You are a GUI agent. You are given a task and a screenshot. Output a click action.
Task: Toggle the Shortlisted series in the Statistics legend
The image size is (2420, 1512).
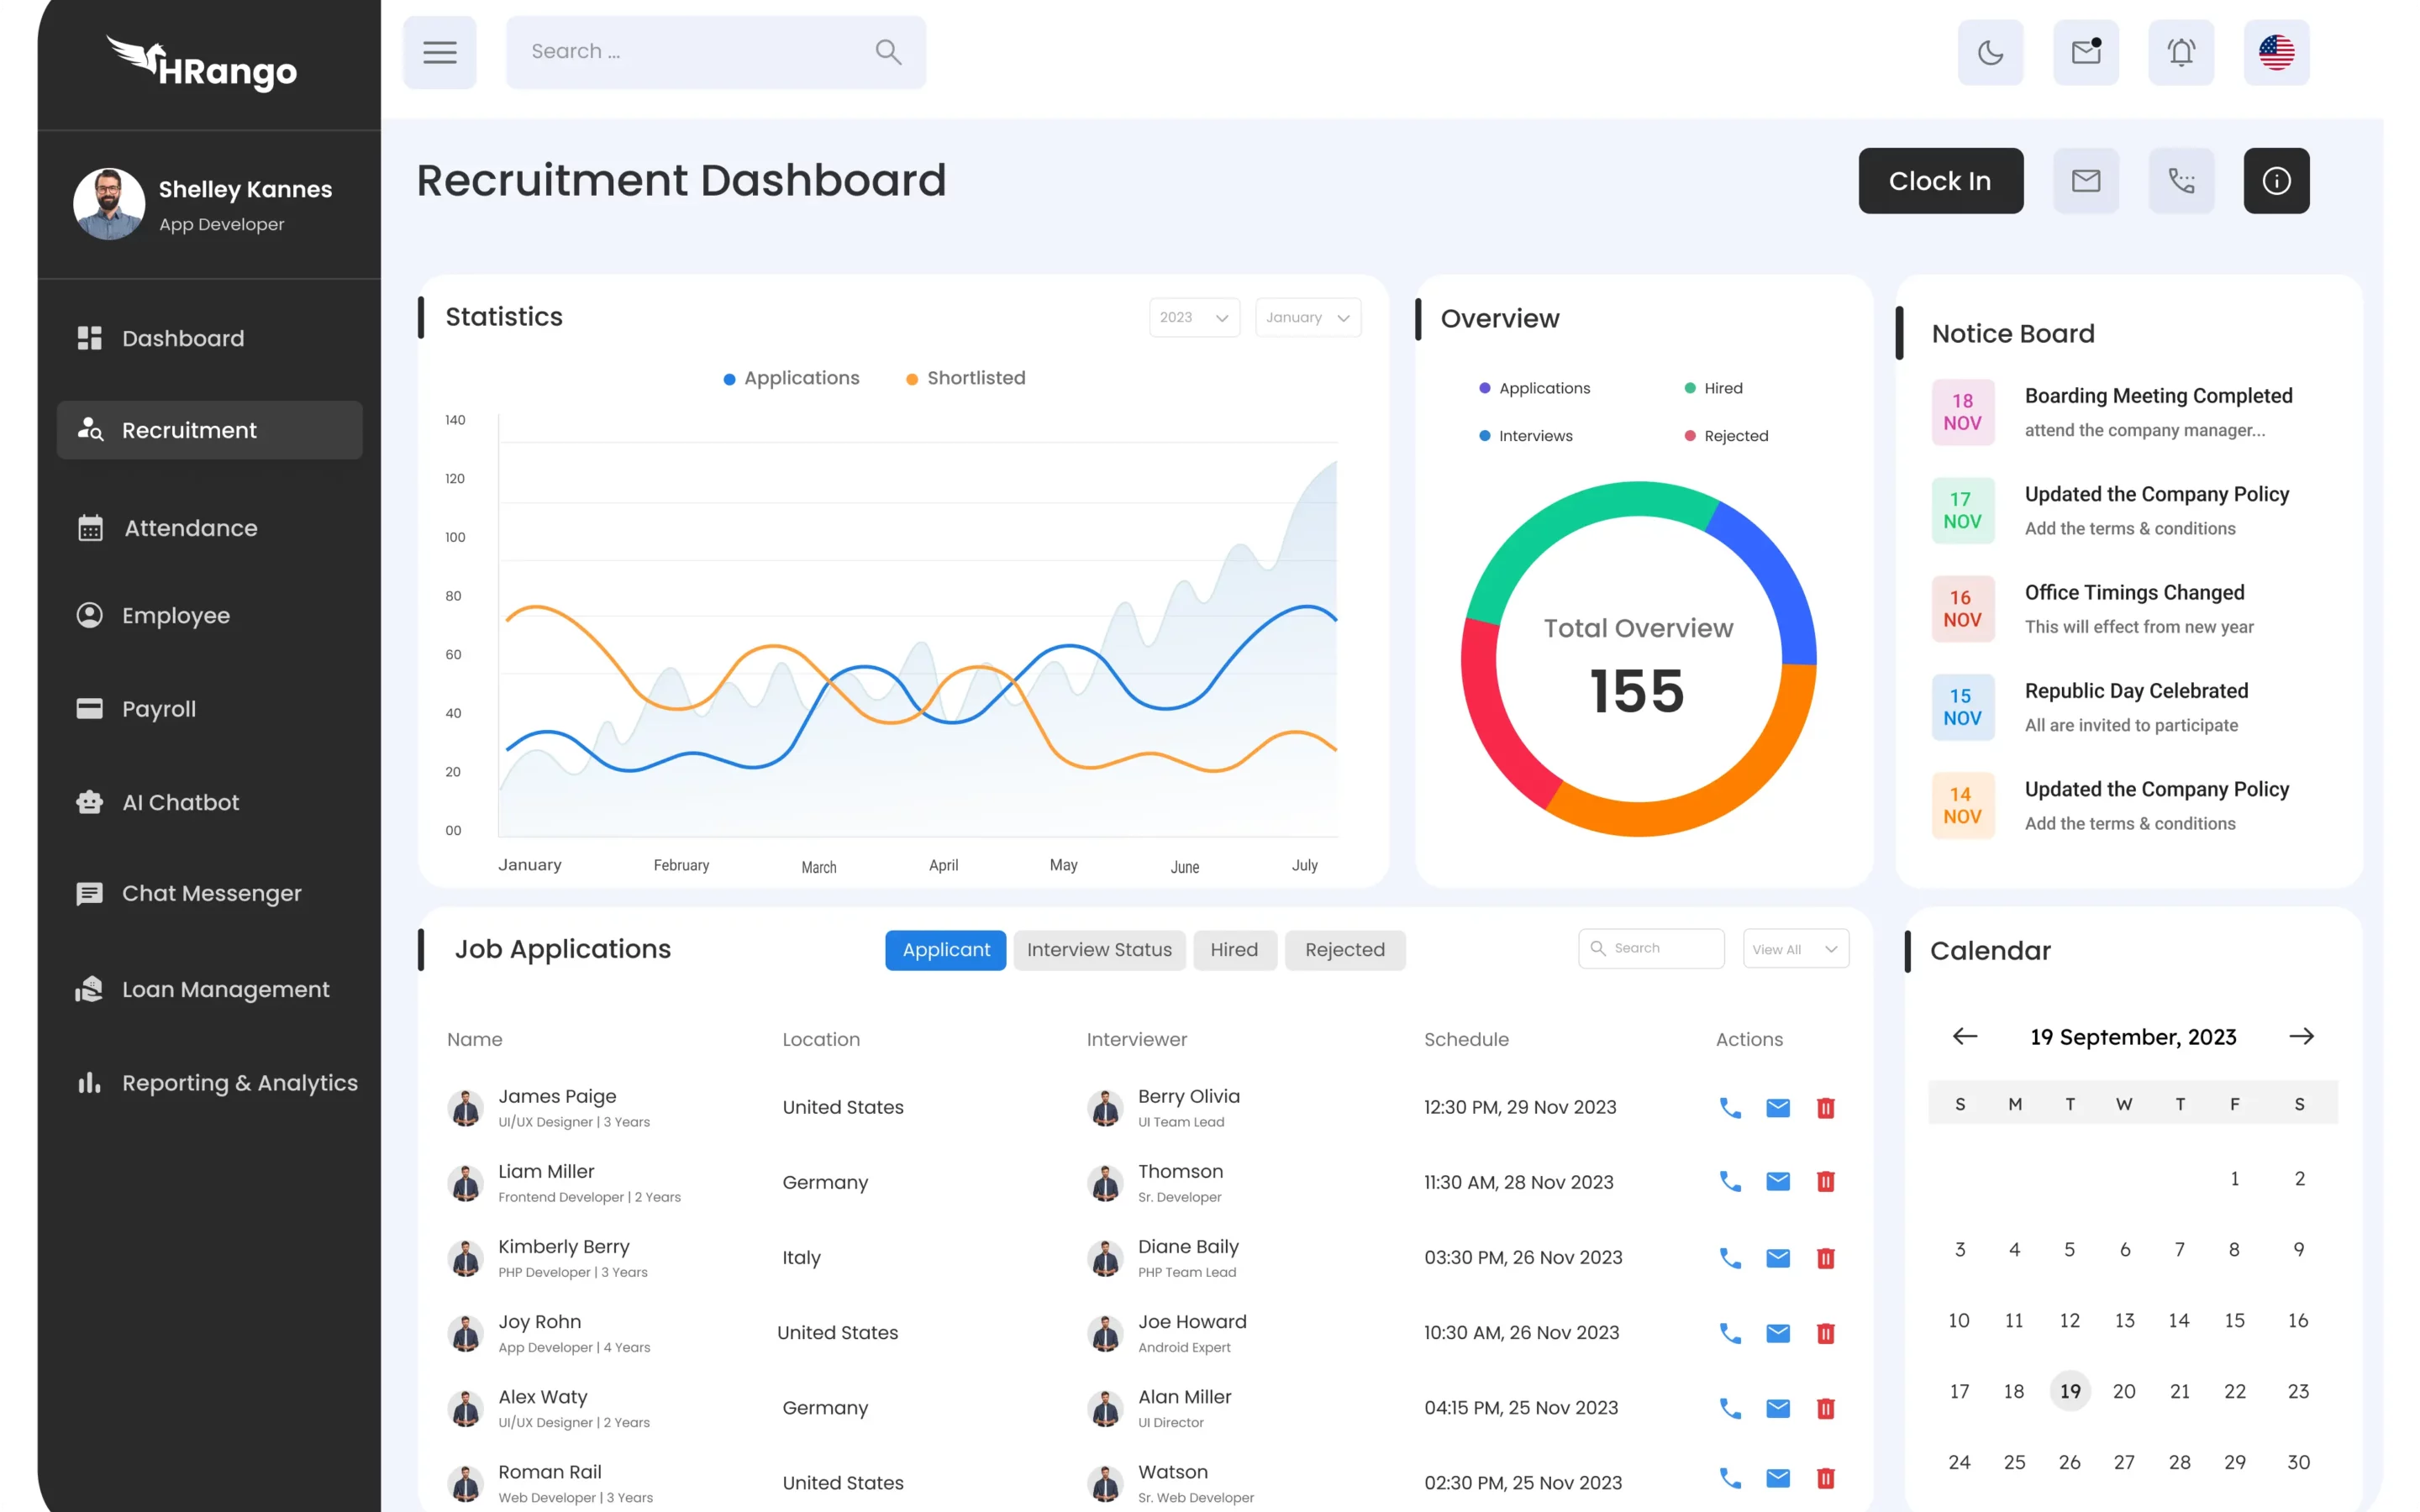pyautogui.click(x=965, y=378)
